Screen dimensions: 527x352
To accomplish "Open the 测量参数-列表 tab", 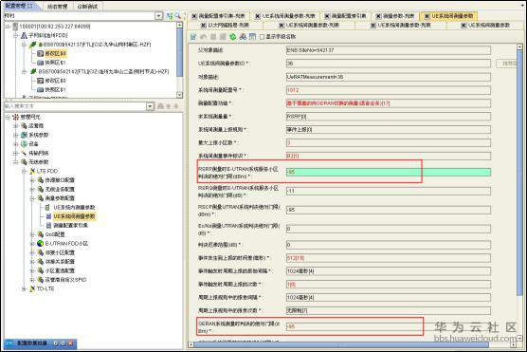I will tap(399, 16).
